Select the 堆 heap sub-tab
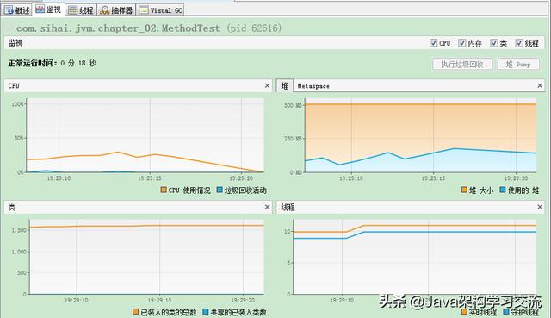 [285, 86]
